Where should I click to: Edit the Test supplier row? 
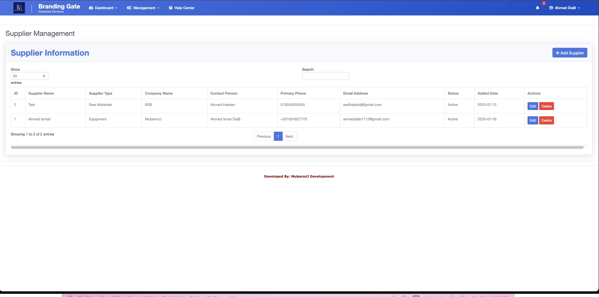[533, 106]
